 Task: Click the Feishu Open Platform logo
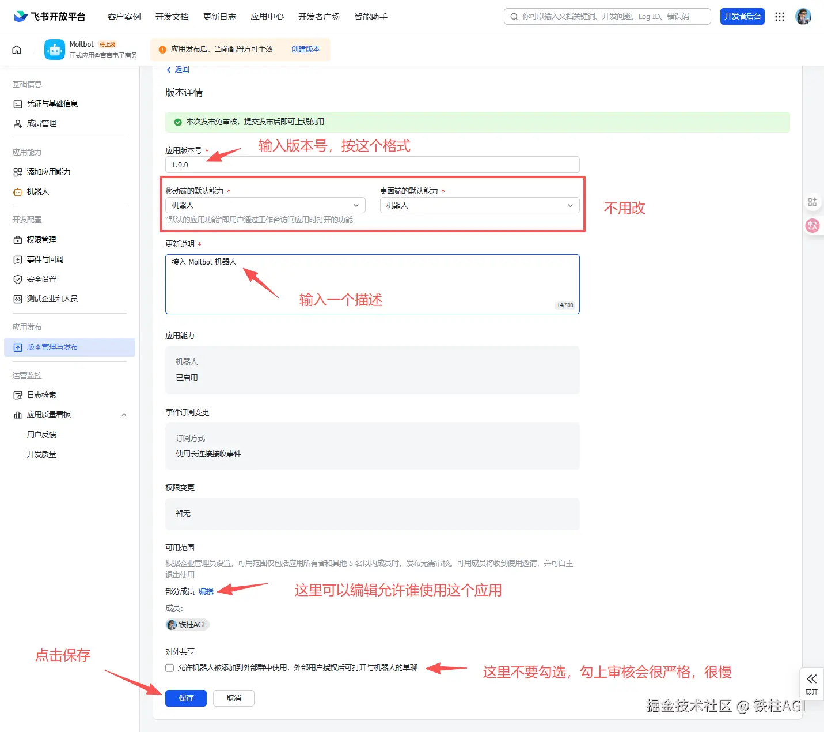[x=50, y=16]
